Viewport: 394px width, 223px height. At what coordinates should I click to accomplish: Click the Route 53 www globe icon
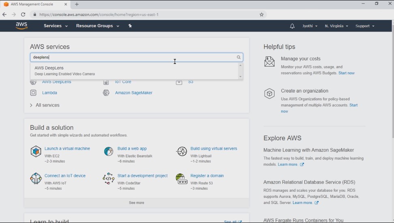(182, 179)
